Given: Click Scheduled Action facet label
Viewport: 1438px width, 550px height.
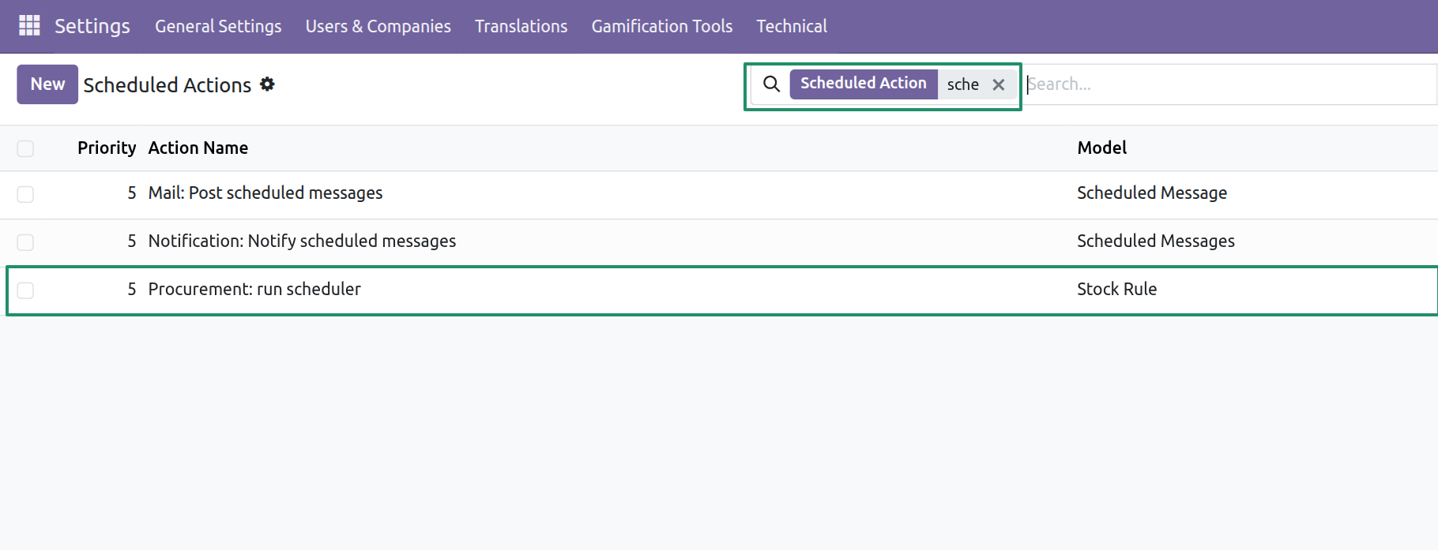Looking at the screenshot, I should click(x=864, y=84).
